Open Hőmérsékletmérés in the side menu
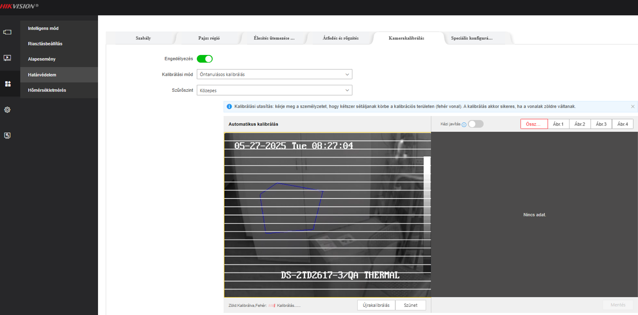This screenshot has height=315, width=638. [x=47, y=90]
